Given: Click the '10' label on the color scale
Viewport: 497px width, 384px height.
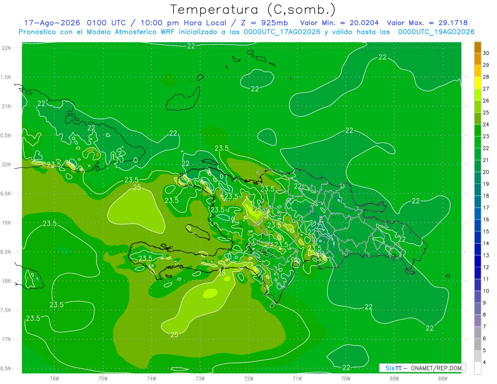Looking at the screenshot, I should [x=487, y=291].
